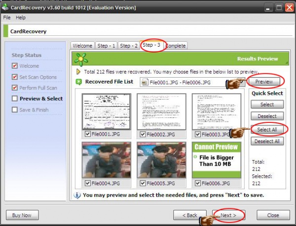
Task: Select the File0003.JPG document thumbnail
Action: 217,112
